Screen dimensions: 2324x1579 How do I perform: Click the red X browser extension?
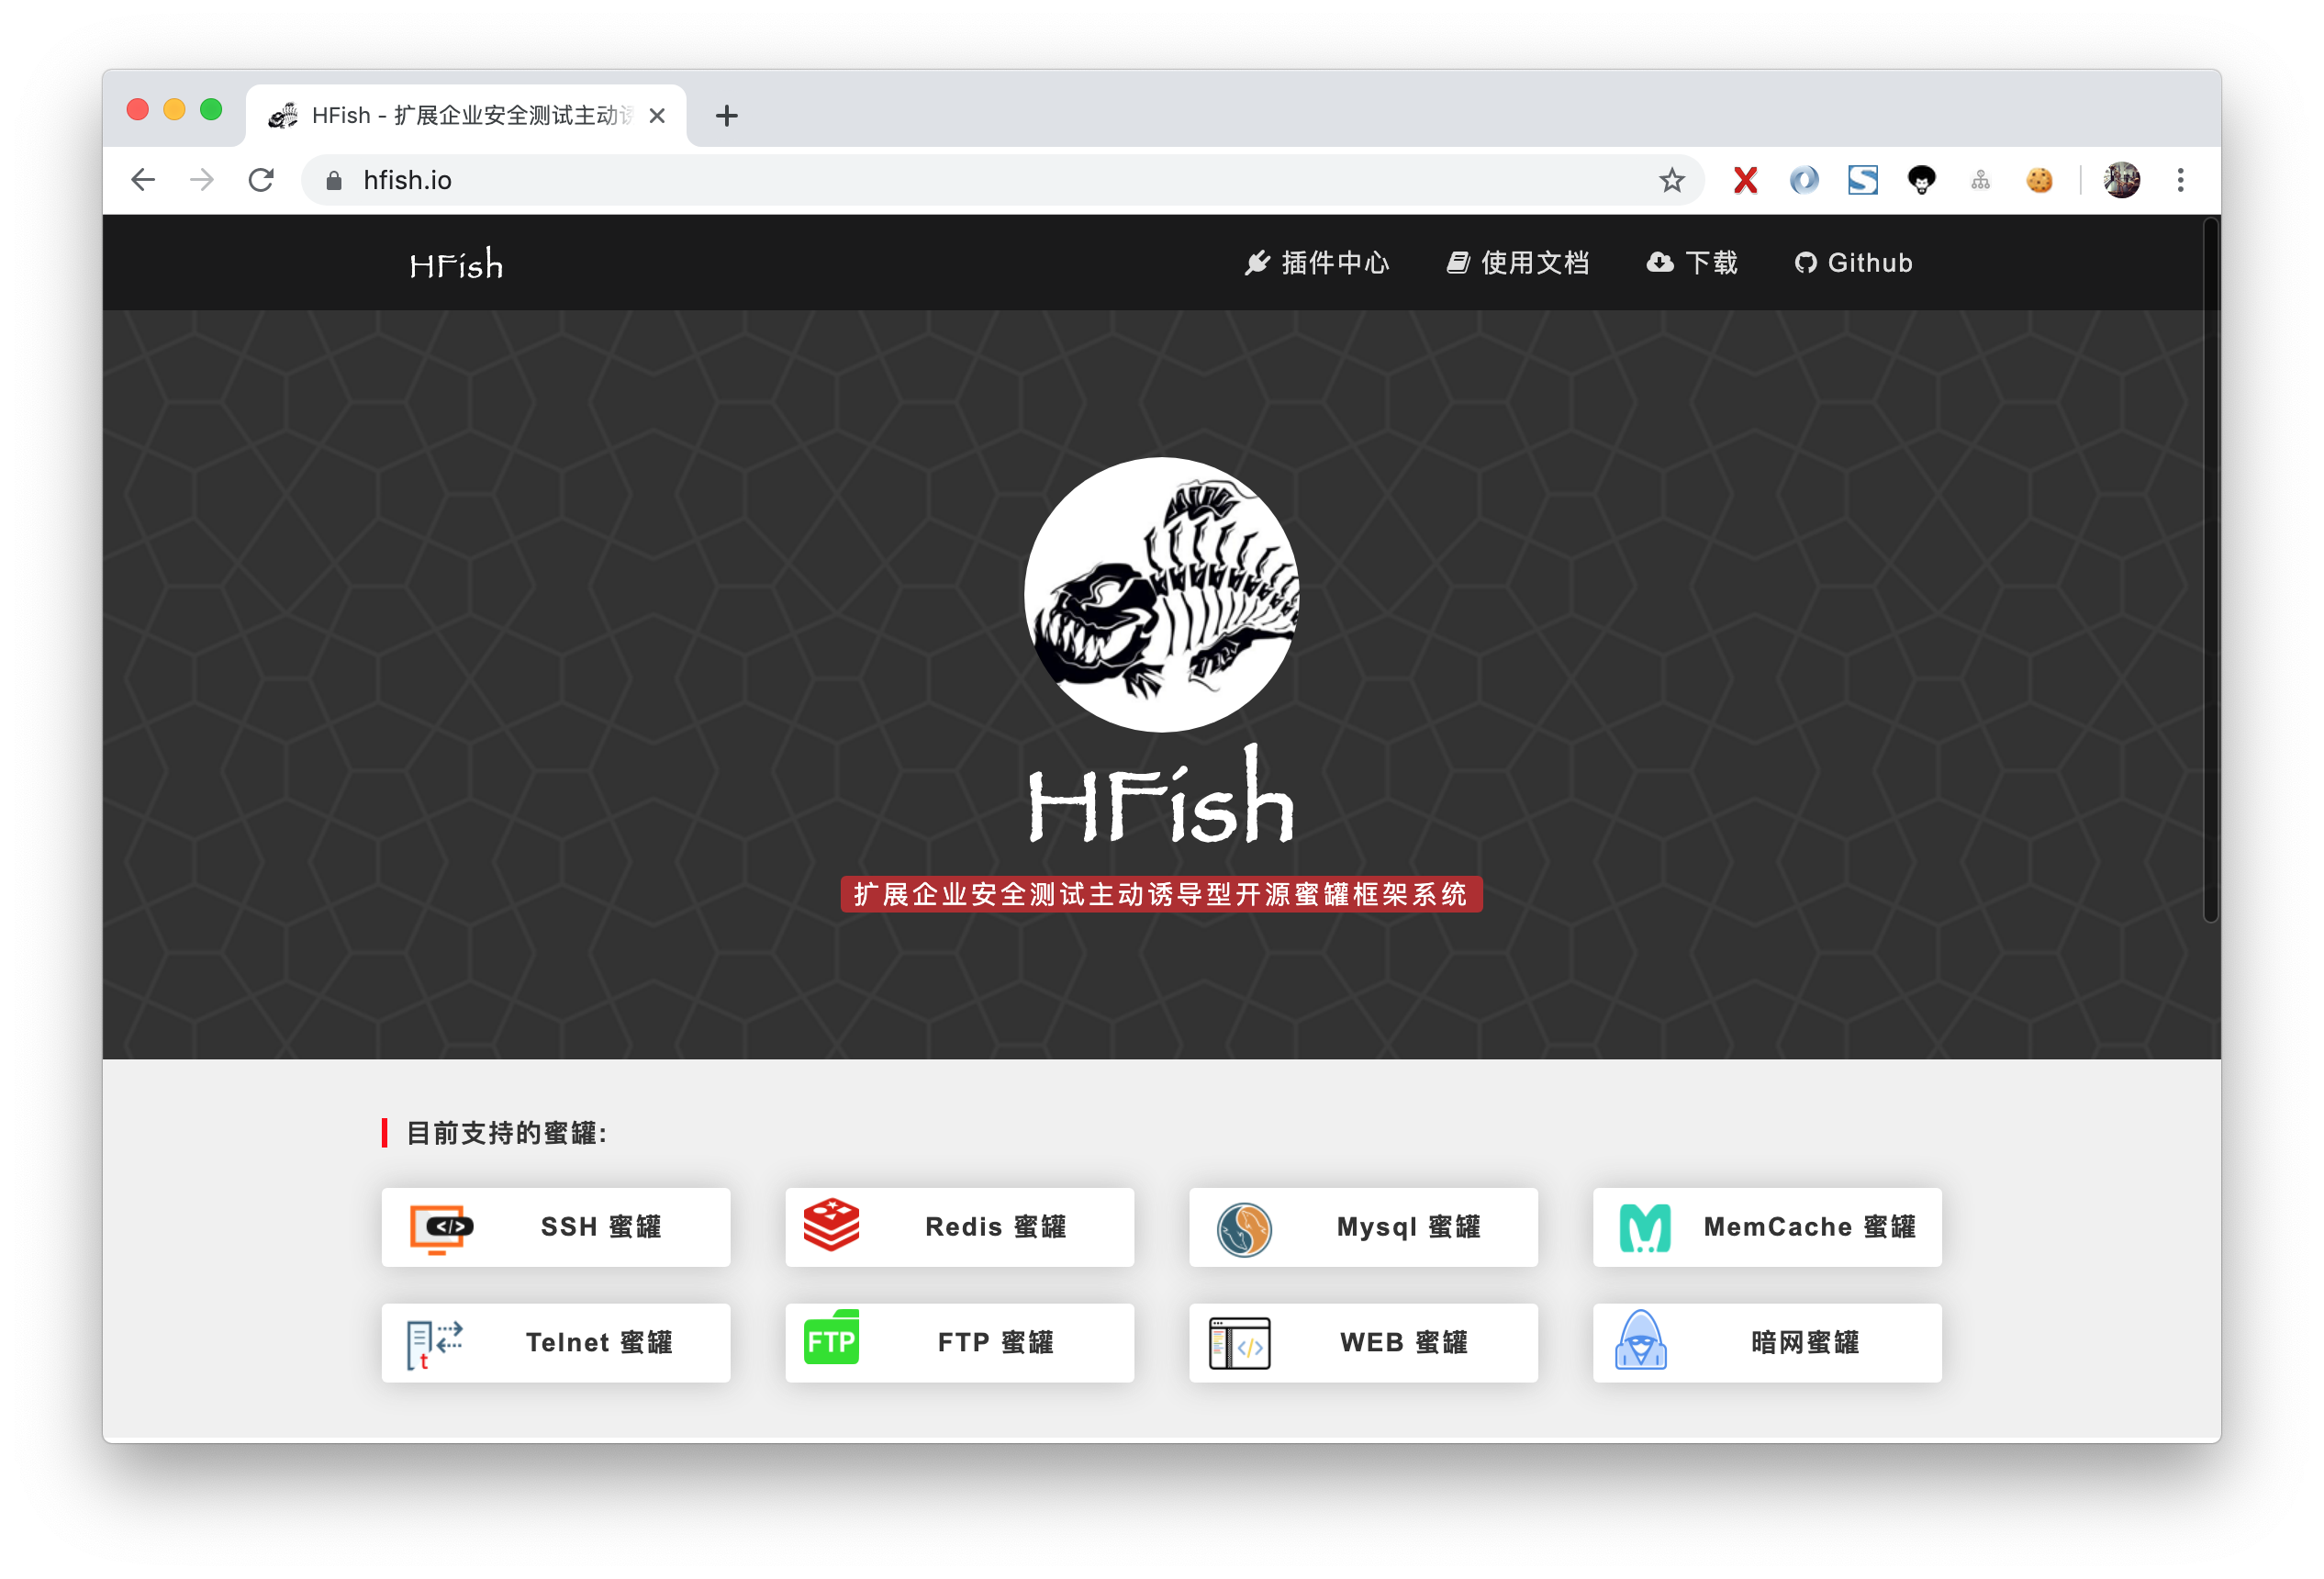click(x=1745, y=180)
